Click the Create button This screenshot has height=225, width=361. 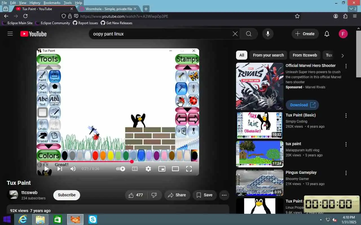(305, 34)
